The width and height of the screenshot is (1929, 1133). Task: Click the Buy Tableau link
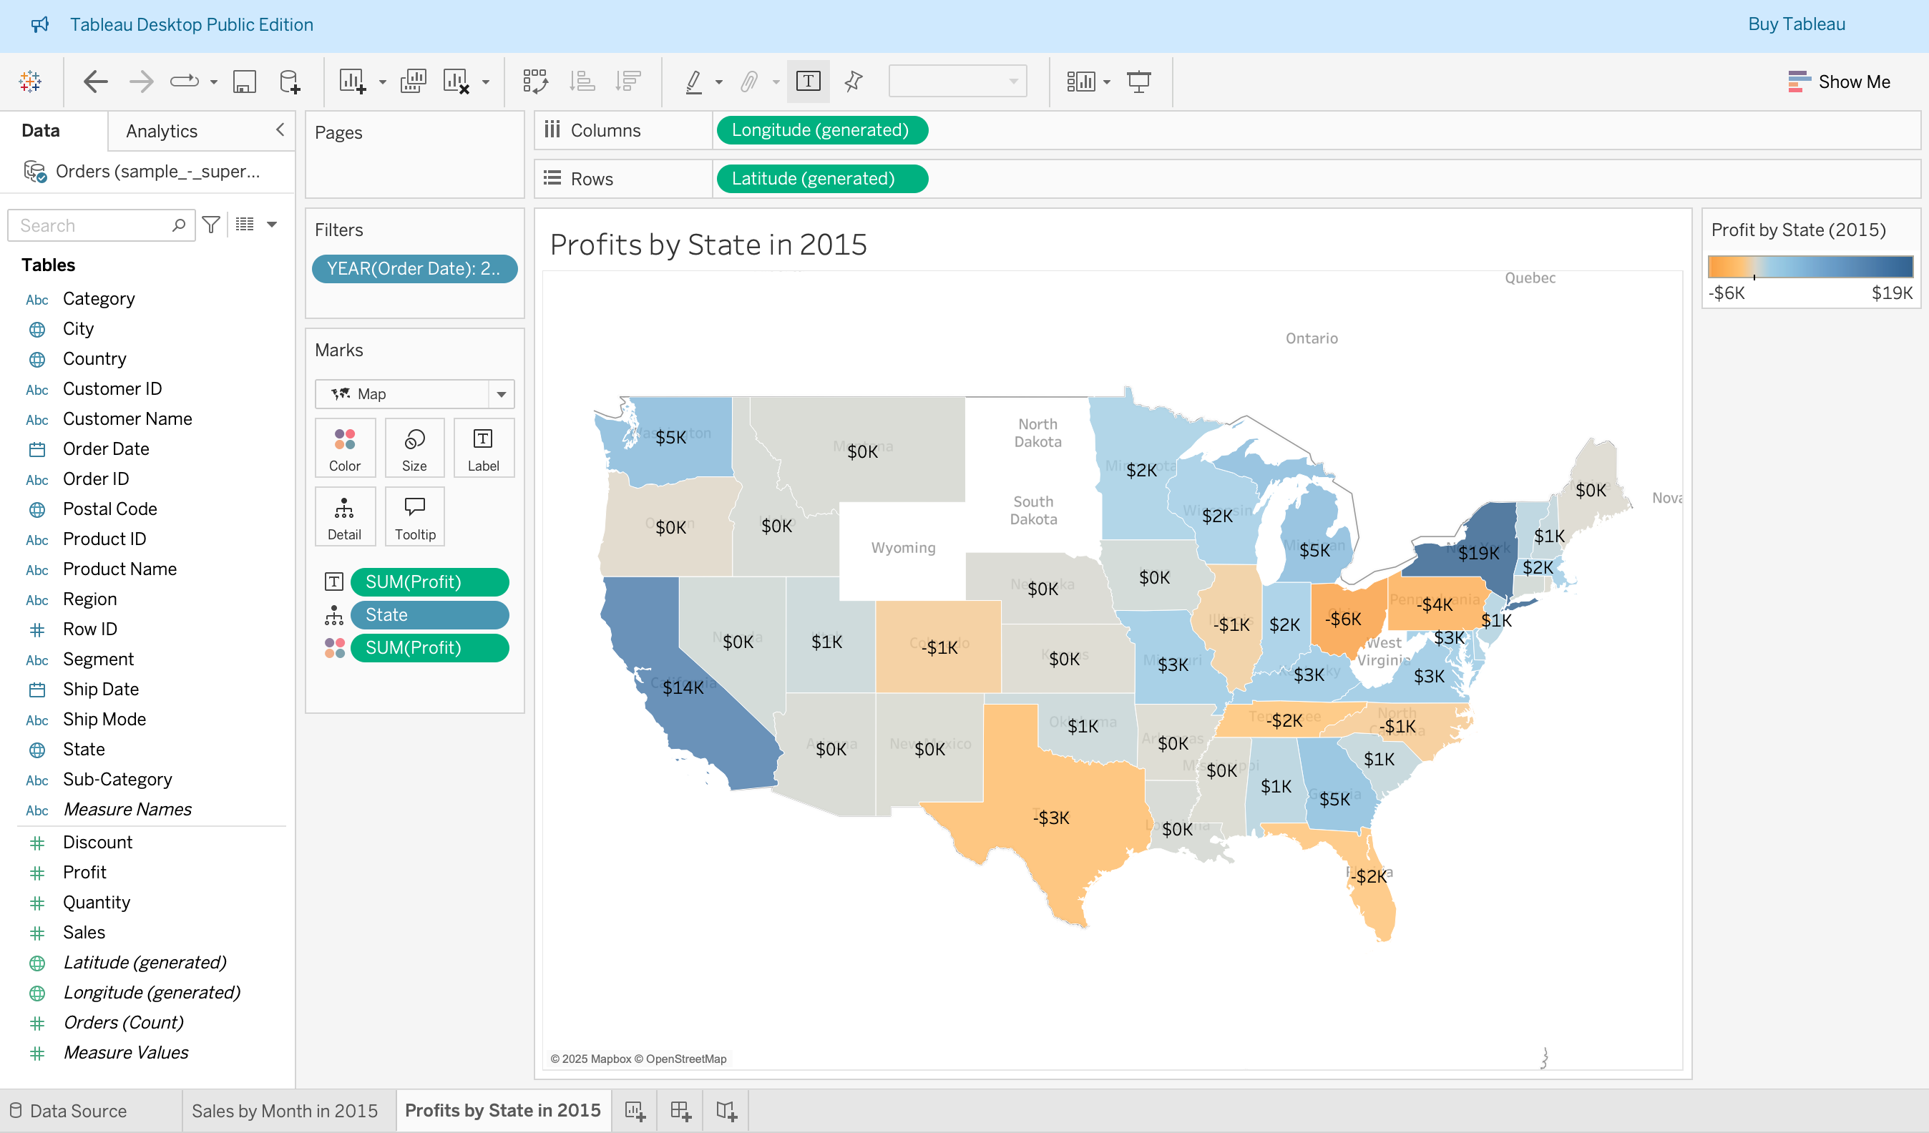point(1796,24)
